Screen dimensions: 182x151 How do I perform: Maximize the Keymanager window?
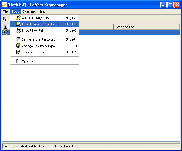tap(170, 5)
